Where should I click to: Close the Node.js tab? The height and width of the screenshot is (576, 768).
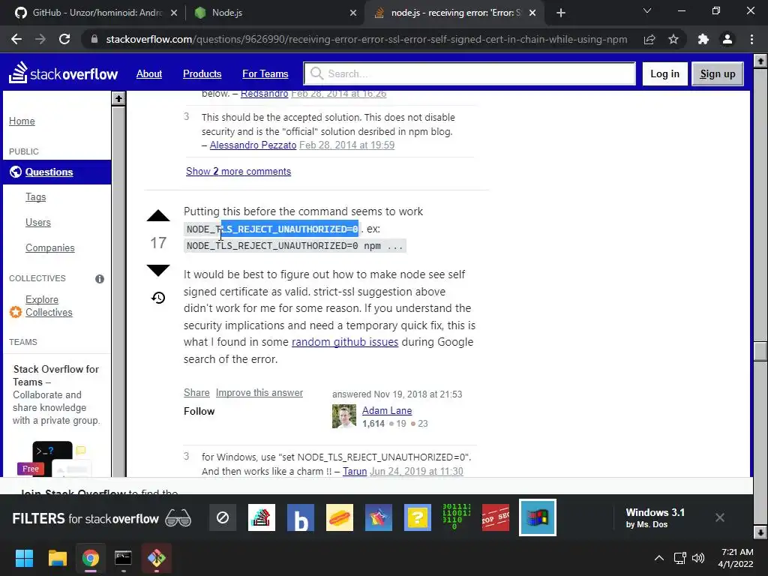click(x=353, y=13)
